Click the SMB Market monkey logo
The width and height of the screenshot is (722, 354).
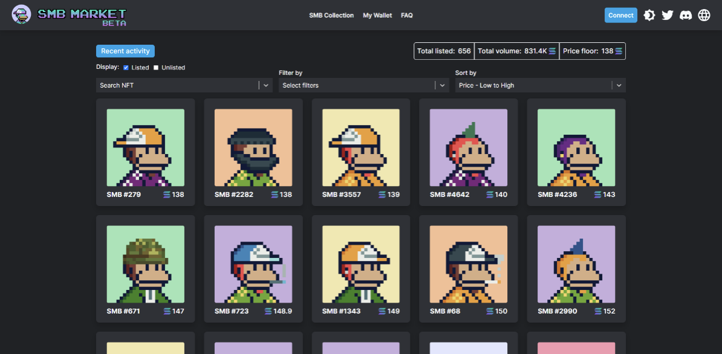coord(21,14)
